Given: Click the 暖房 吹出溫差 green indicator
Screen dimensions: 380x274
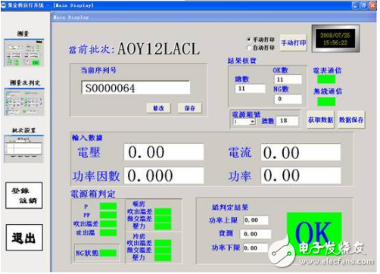Looking at the screenshot, I should [163, 212].
